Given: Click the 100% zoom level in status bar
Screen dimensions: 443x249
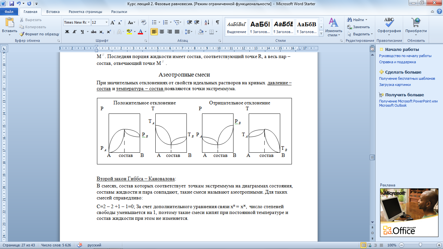Looking at the screenshot, I should point(392,245).
